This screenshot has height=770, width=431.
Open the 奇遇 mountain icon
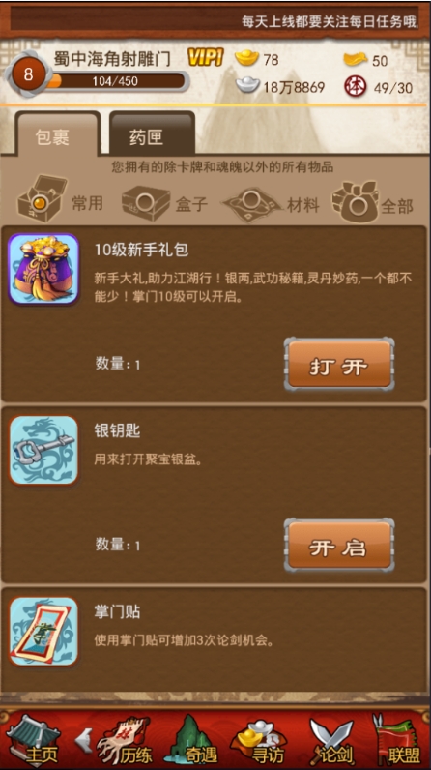click(x=194, y=739)
